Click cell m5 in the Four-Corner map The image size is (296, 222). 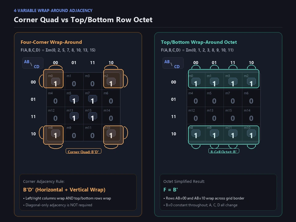[74, 98]
